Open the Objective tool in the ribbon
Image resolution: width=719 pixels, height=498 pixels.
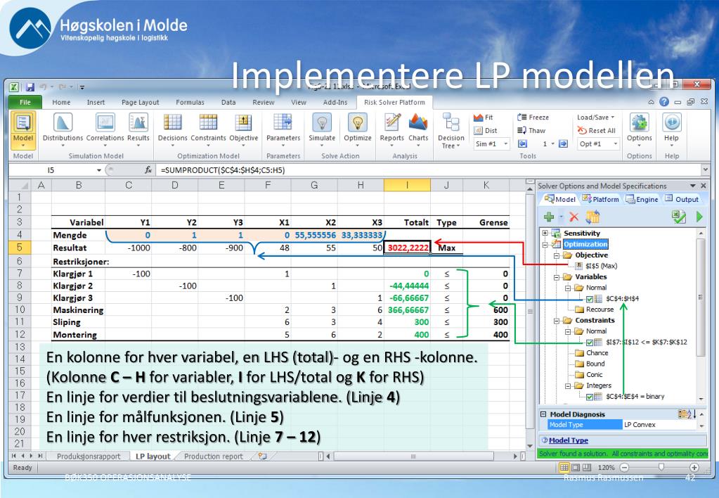pos(243,129)
